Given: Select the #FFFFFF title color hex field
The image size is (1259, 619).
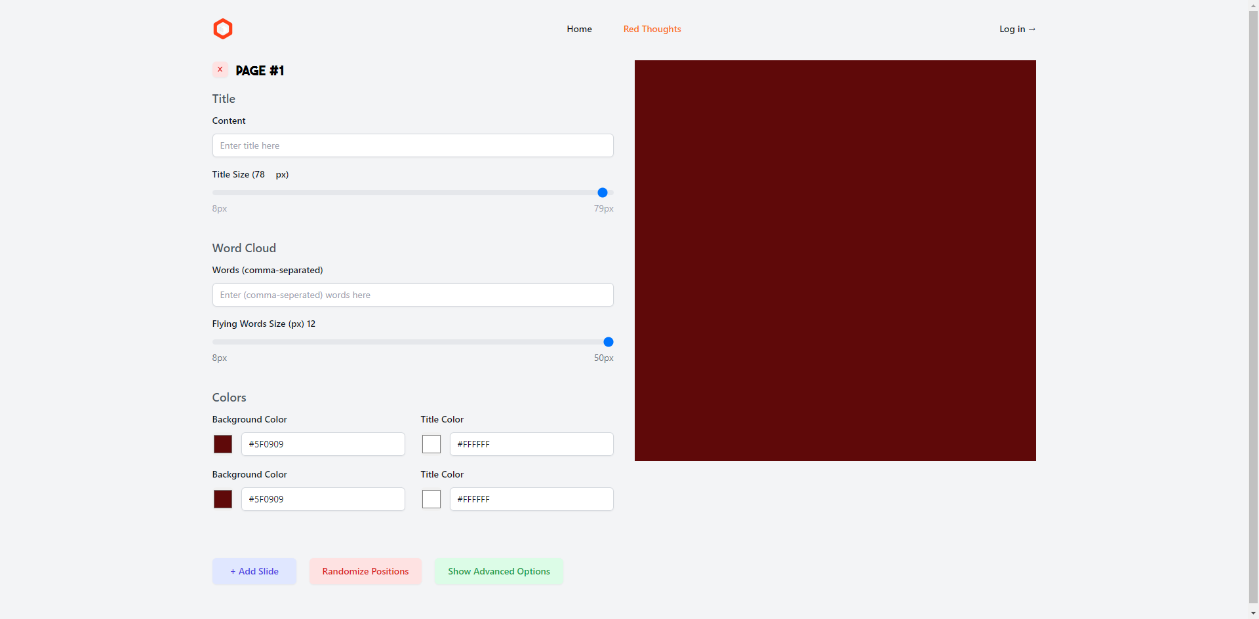Looking at the screenshot, I should pyautogui.click(x=531, y=443).
